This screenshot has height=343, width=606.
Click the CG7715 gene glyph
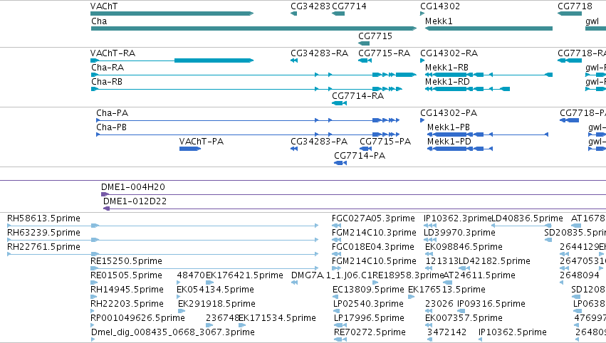364,43
